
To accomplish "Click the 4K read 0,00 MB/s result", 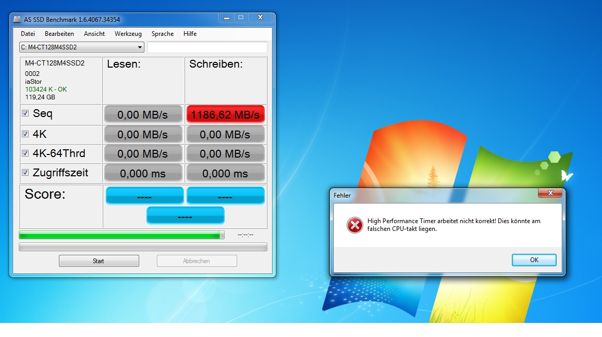I will pos(143,134).
